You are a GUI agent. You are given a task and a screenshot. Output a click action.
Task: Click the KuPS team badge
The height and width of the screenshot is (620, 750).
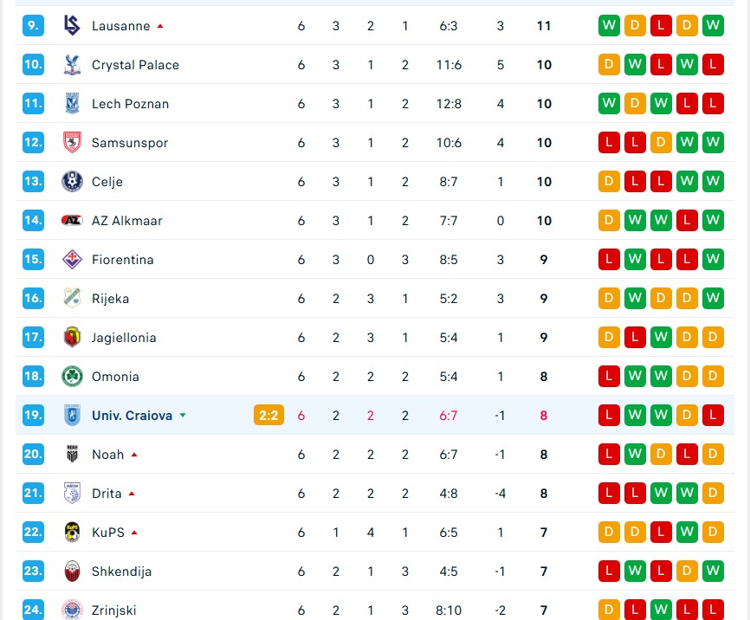click(x=72, y=533)
